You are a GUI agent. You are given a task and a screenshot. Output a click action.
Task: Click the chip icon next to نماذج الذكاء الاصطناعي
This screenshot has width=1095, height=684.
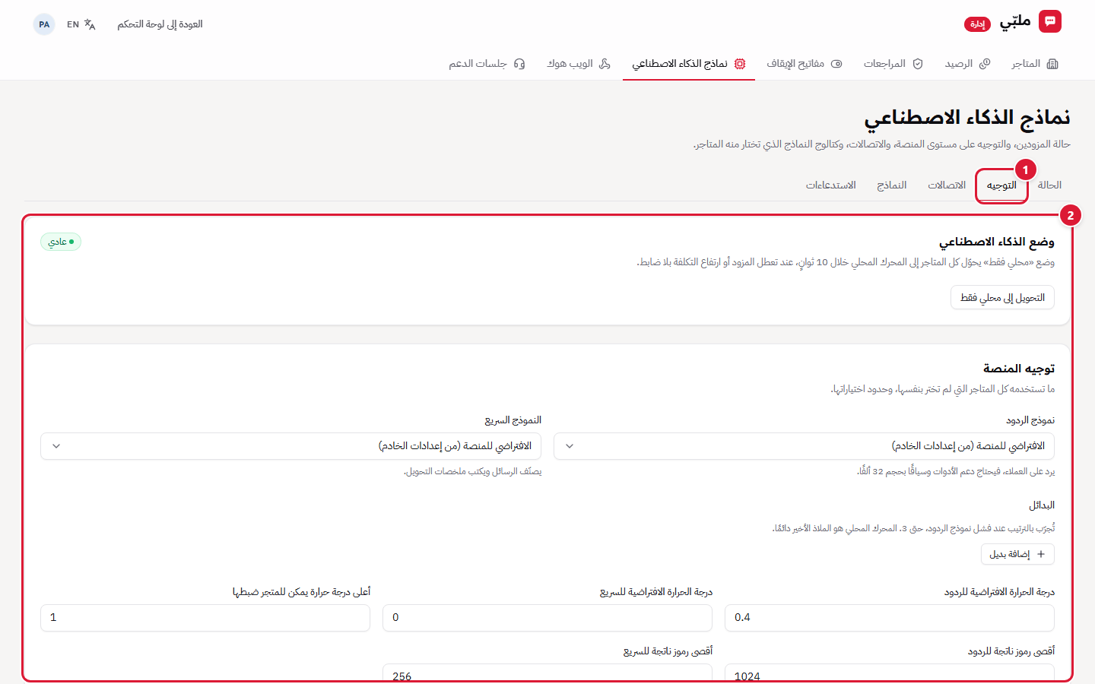(x=740, y=64)
